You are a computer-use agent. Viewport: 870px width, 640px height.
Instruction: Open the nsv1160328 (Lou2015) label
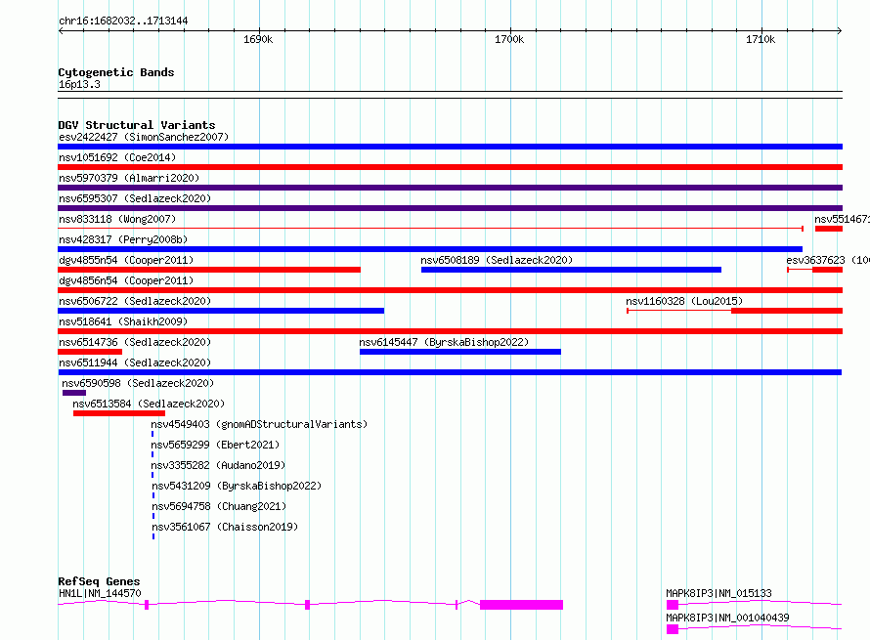684,301
